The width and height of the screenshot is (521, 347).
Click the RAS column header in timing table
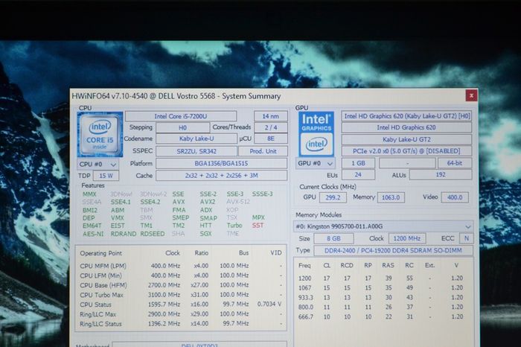pos(388,266)
